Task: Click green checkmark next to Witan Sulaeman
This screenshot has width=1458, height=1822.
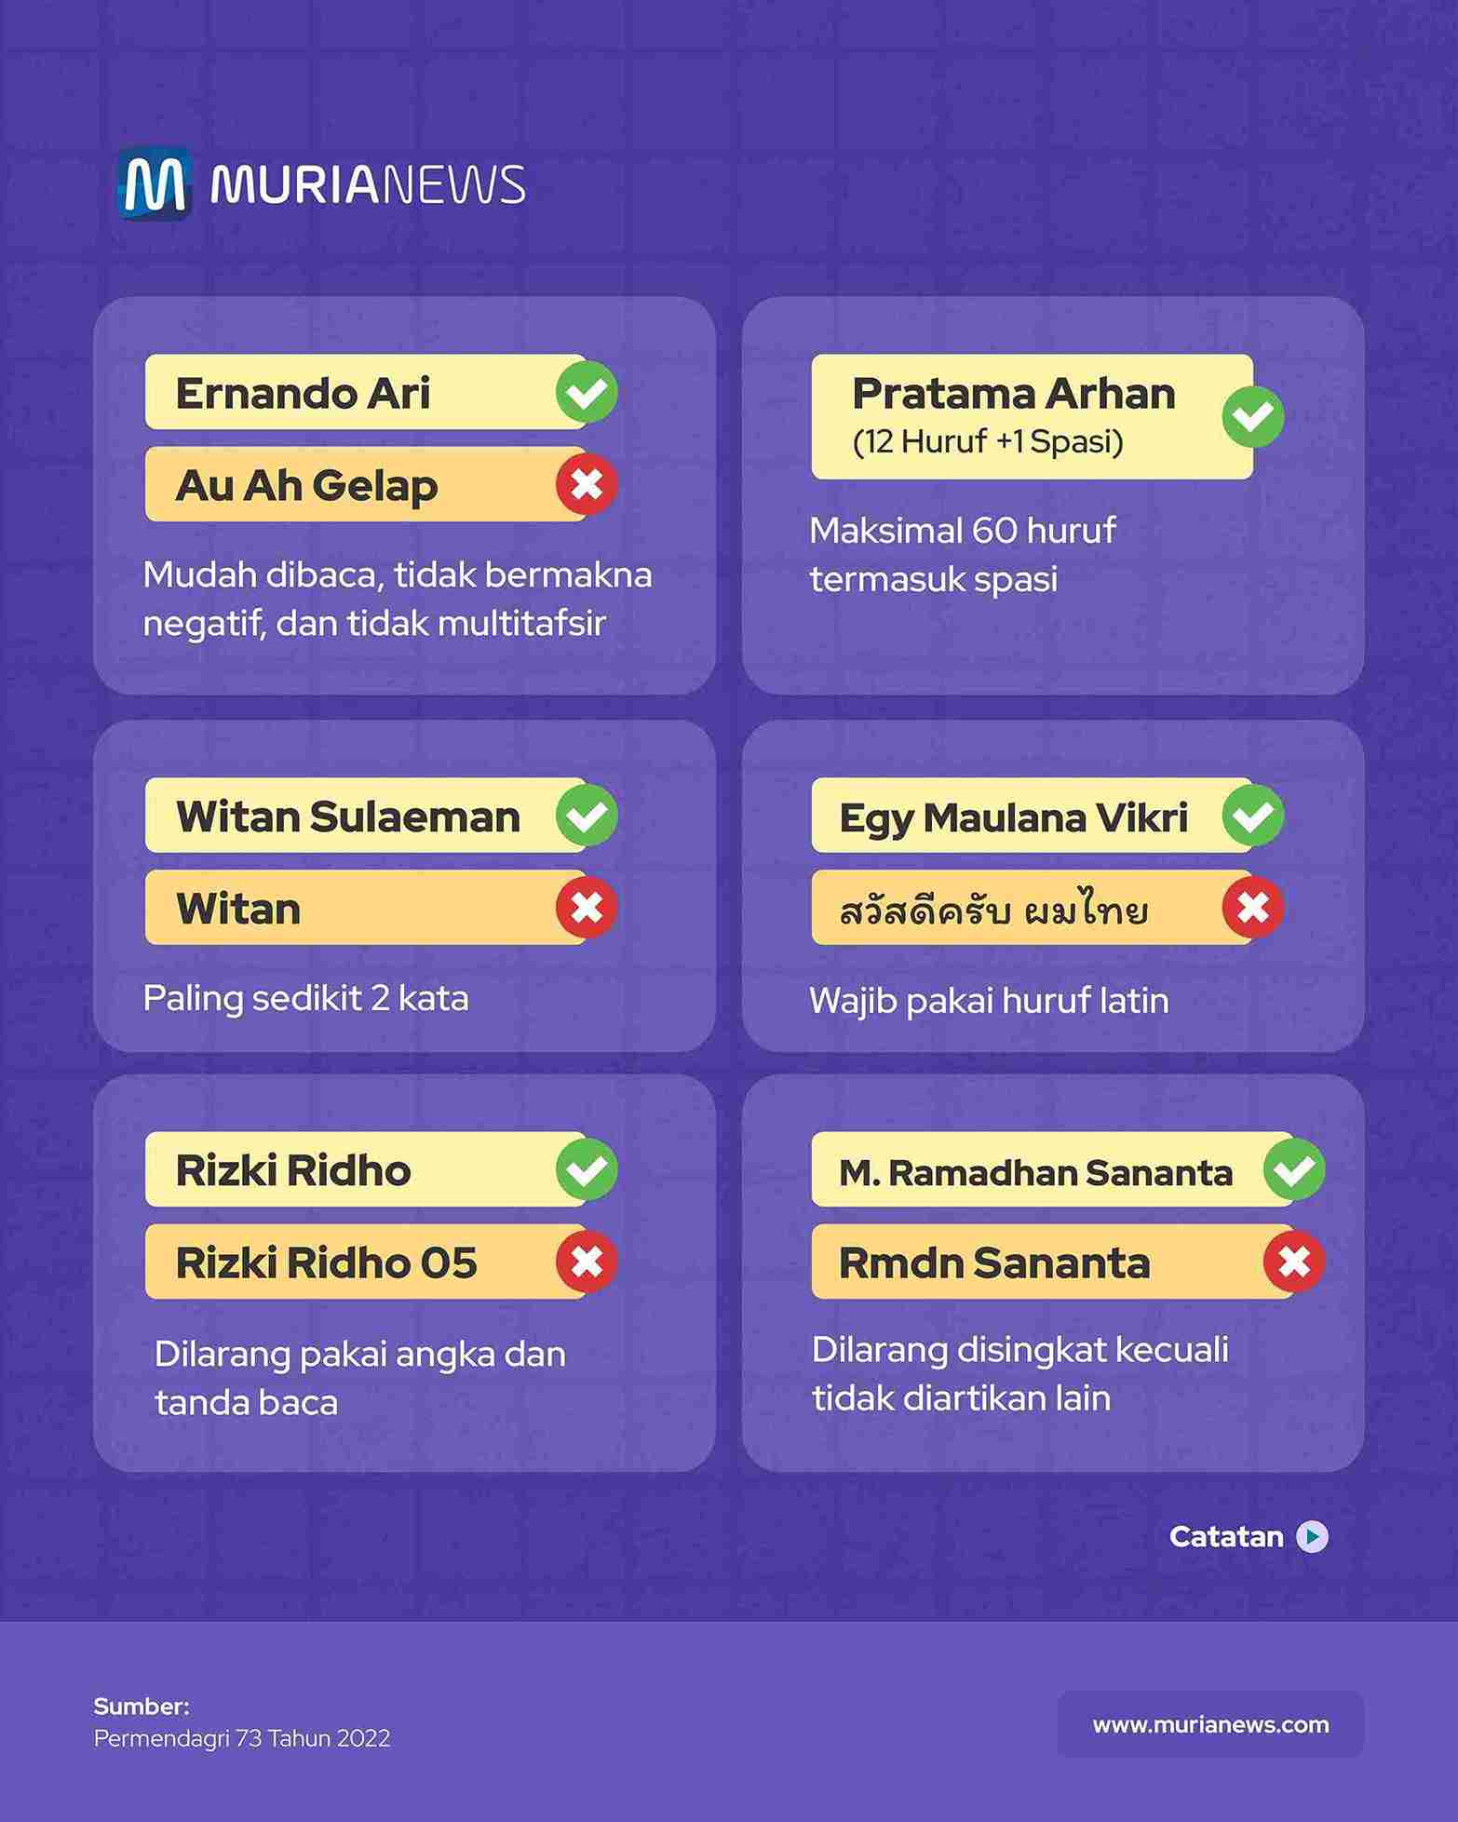Action: (x=587, y=816)
